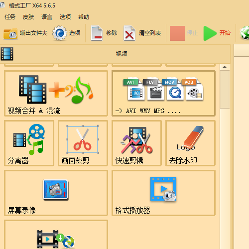Click the AVI format file icon
Viewport: 249px width, 249px height.
134,89
